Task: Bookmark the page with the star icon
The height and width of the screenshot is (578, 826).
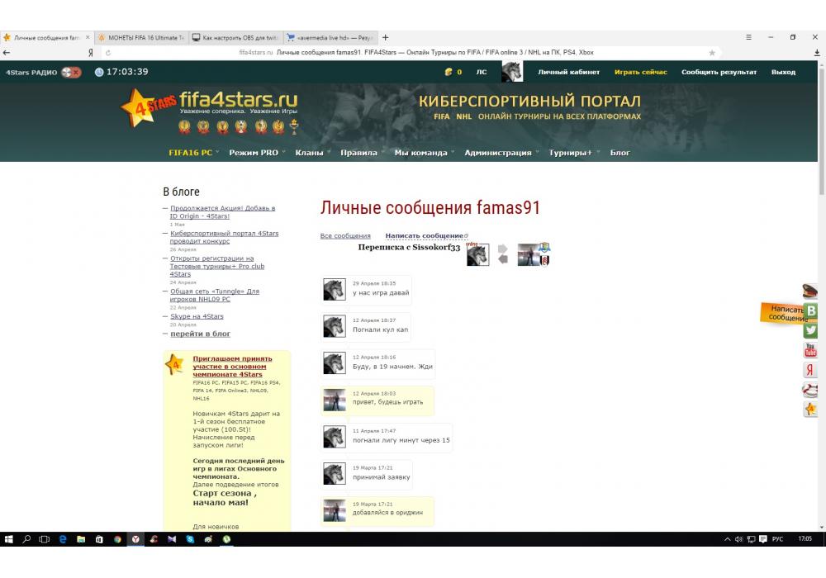Action: [x=712, y=52]
